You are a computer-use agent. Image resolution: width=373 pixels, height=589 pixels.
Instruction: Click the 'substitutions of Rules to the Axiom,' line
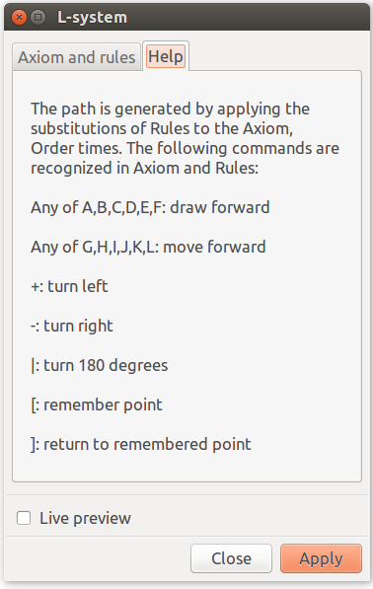162,128
